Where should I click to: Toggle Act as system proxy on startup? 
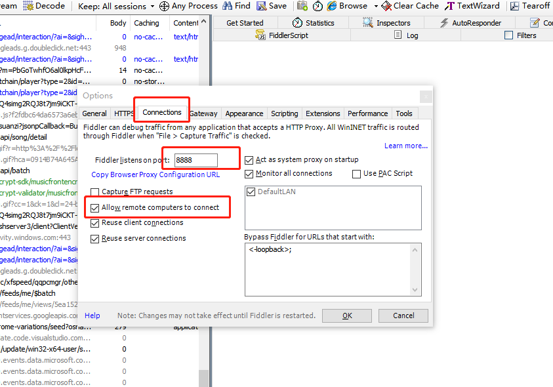pos(249,160)
